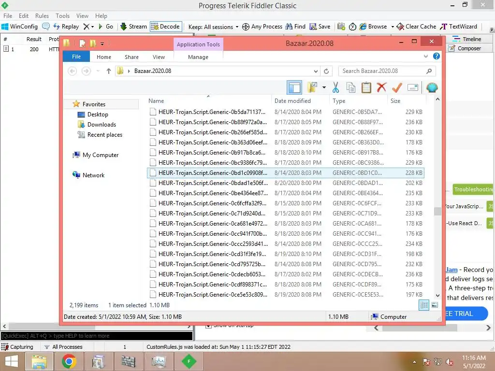Open the Fiddler Rules menu
Image resolution: width=495 pixels, height=371 pixels.
click(x=42, y=16)
